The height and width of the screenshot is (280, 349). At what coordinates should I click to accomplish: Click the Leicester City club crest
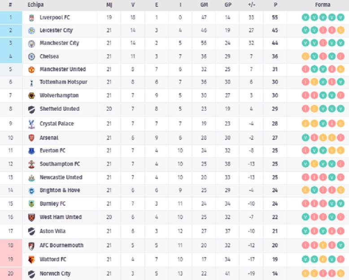[x=31, y=30]
